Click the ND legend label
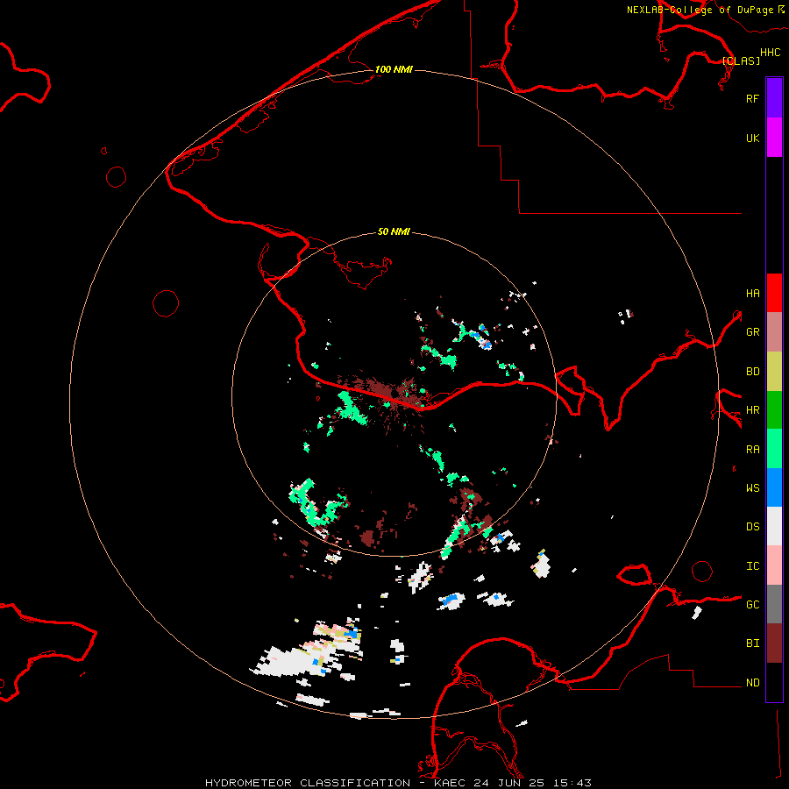Viewport: 789px width, 789px height. pyautogui.click(x=752, y=683)
